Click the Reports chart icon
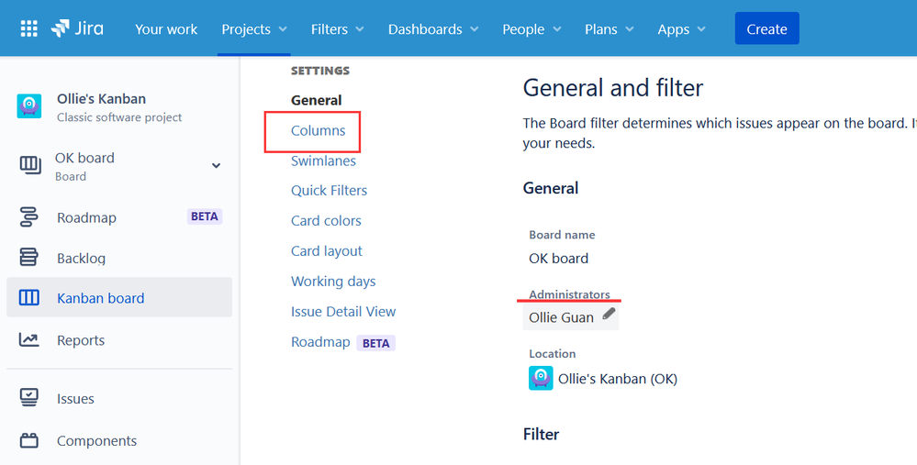The width and height of the screenshot is (917, 465). 28,339
